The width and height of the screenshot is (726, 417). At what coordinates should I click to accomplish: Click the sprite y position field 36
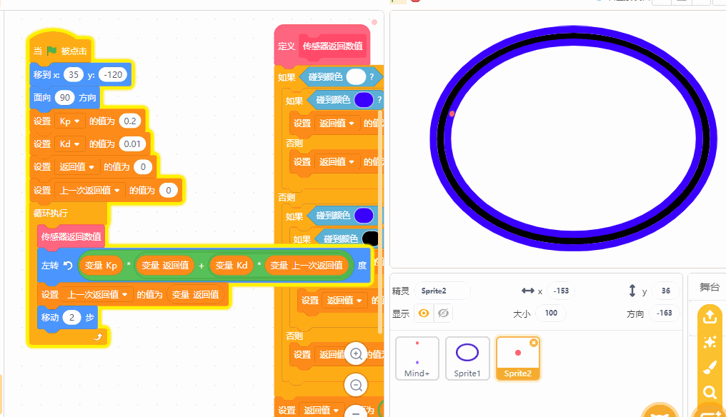tap(665, 291)
